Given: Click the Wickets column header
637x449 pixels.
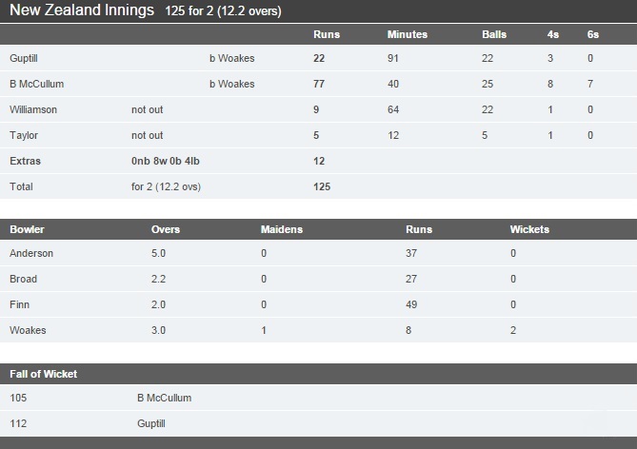Looking at the screenshot, I should tap(529, 229).
